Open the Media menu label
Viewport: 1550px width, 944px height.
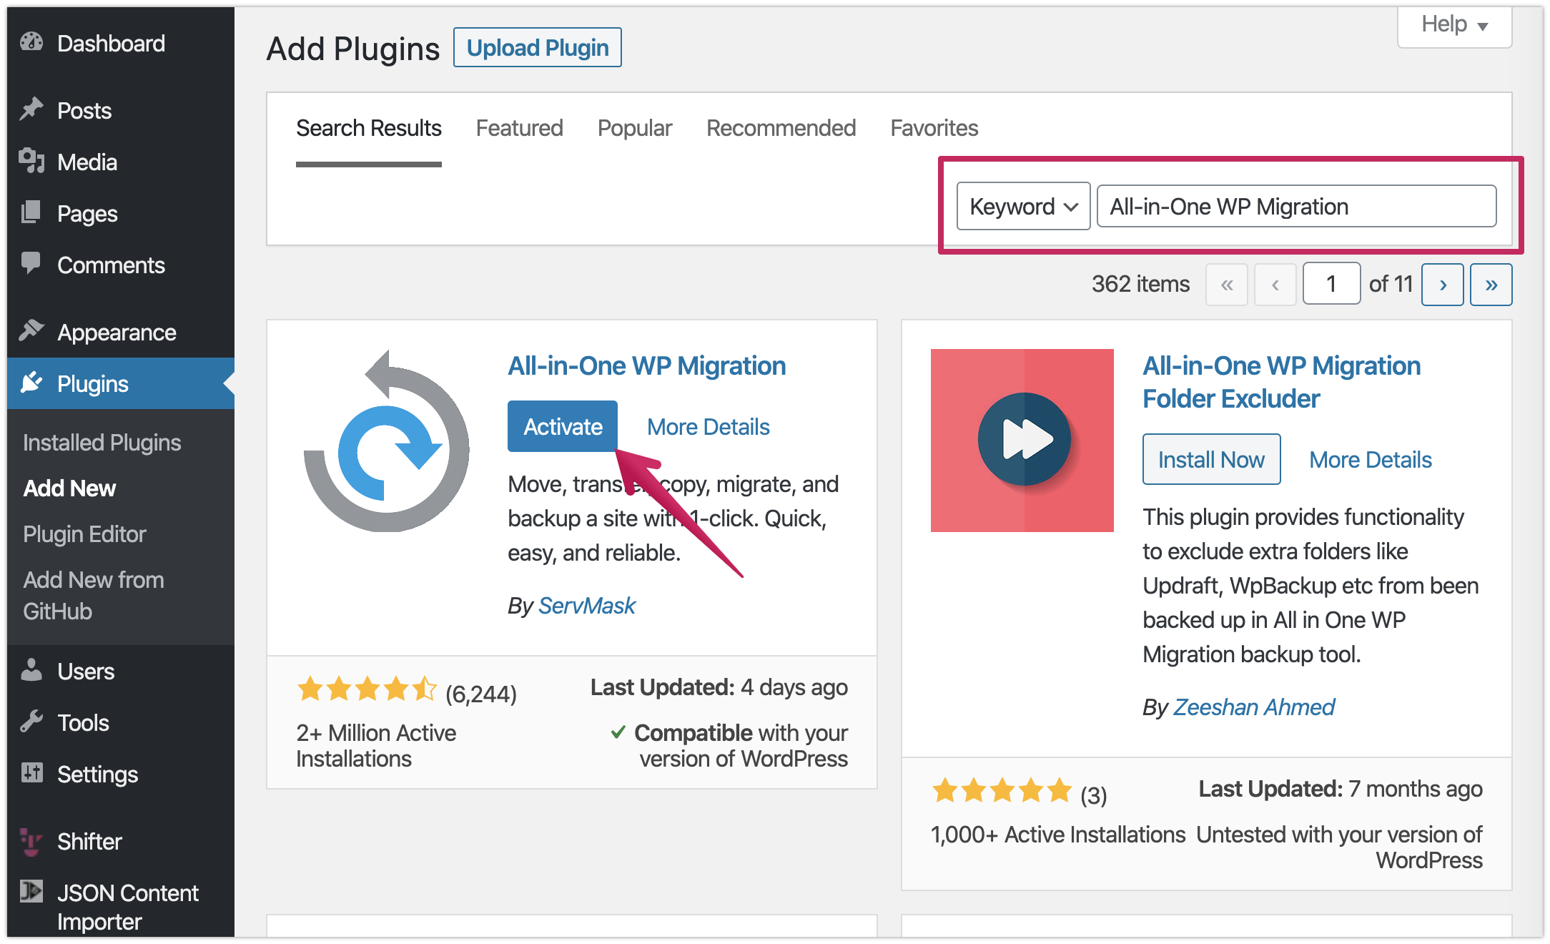(87, 162)
